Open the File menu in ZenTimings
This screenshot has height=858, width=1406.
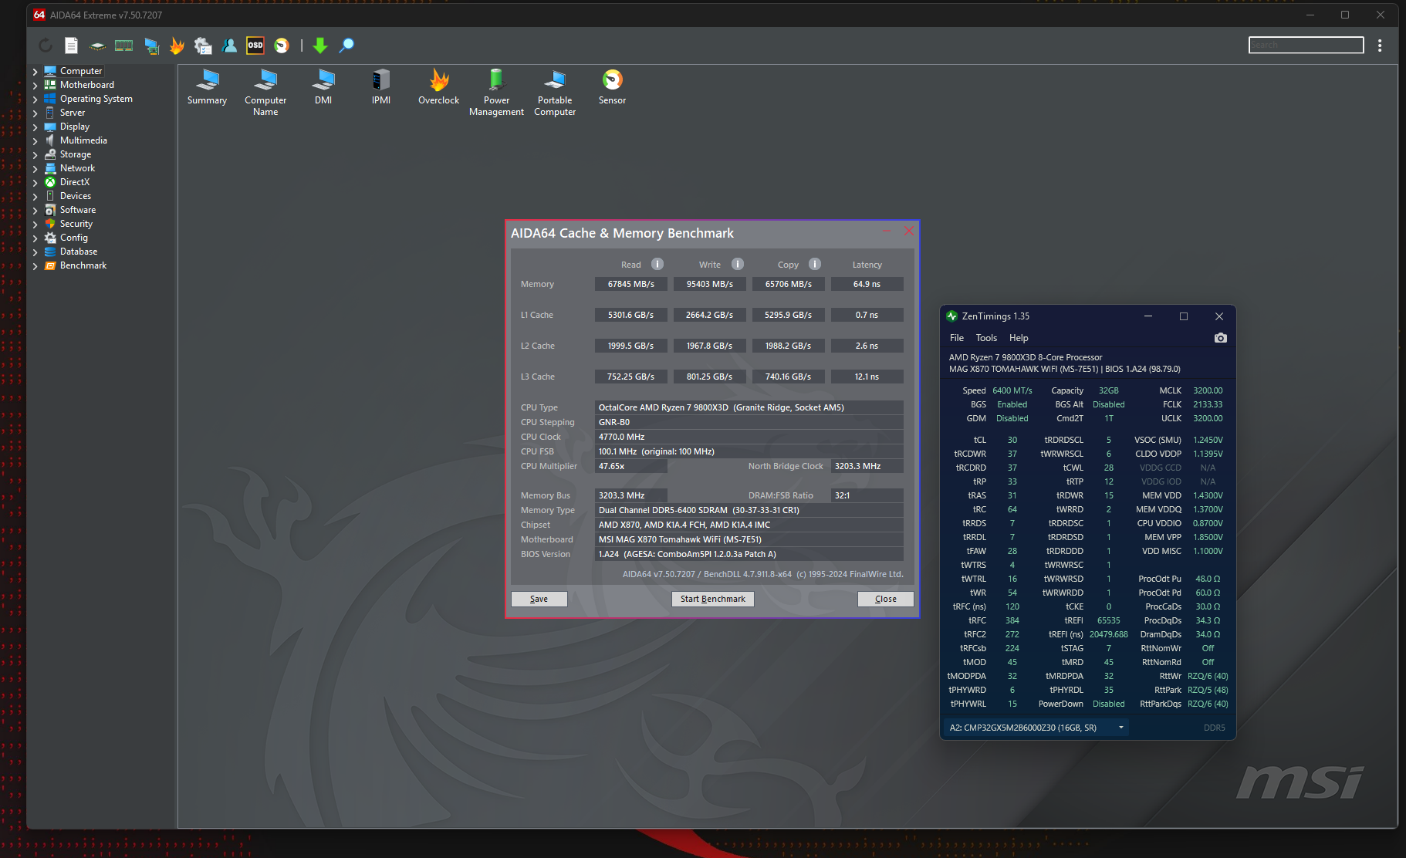957,338
